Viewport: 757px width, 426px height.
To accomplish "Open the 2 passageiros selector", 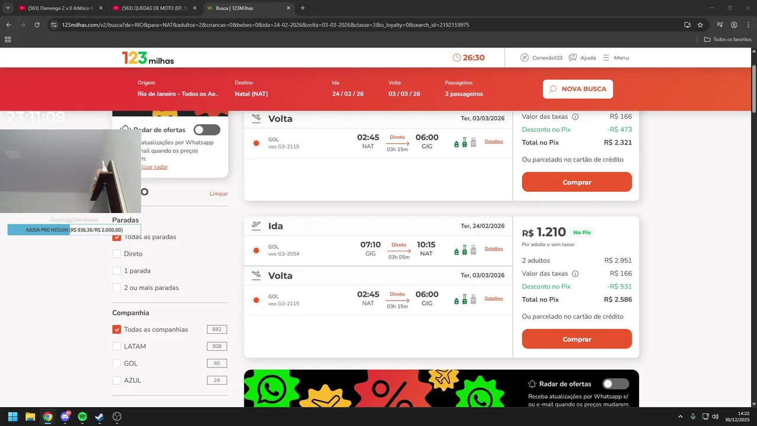I will pos(464,89).
